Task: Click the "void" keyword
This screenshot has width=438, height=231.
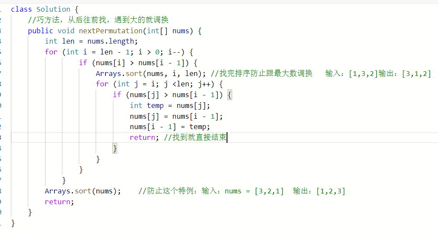Action: (x=66, y=31)
